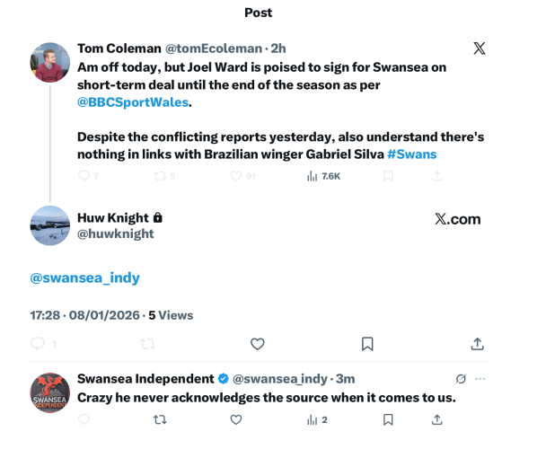546x449 pixels.
Task: Repost Huw Knight's post
Action: (147, 344)
